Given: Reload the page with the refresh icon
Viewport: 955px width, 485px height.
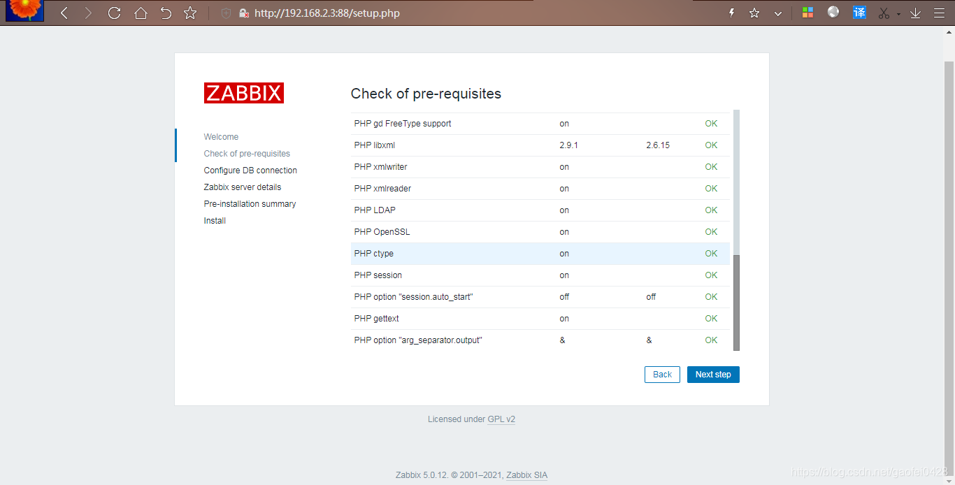Looking at the screenshot, I should 114,13.
